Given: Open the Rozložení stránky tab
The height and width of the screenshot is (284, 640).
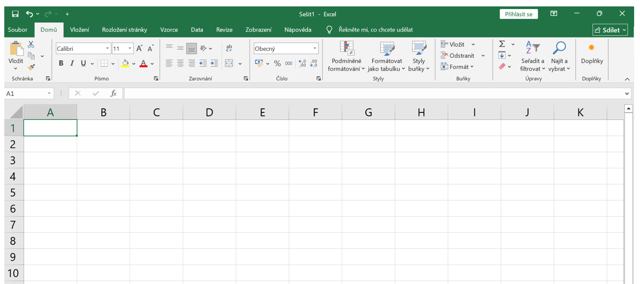Looking at the screenshot, I should coord(124,30).
